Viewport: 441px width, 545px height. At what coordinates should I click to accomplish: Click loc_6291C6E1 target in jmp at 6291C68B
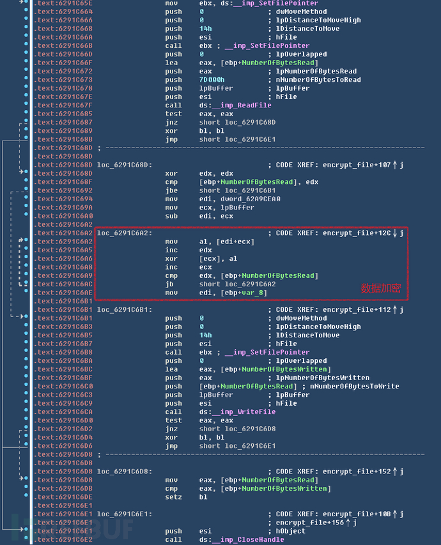pos(250,139)
